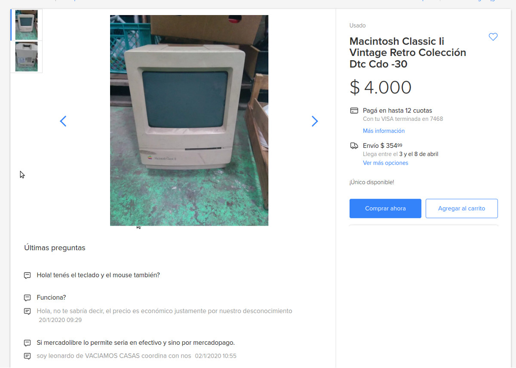516x368 pixels.
Task: Add listing to favorites with heart icon
Action: tap(493, 37)
